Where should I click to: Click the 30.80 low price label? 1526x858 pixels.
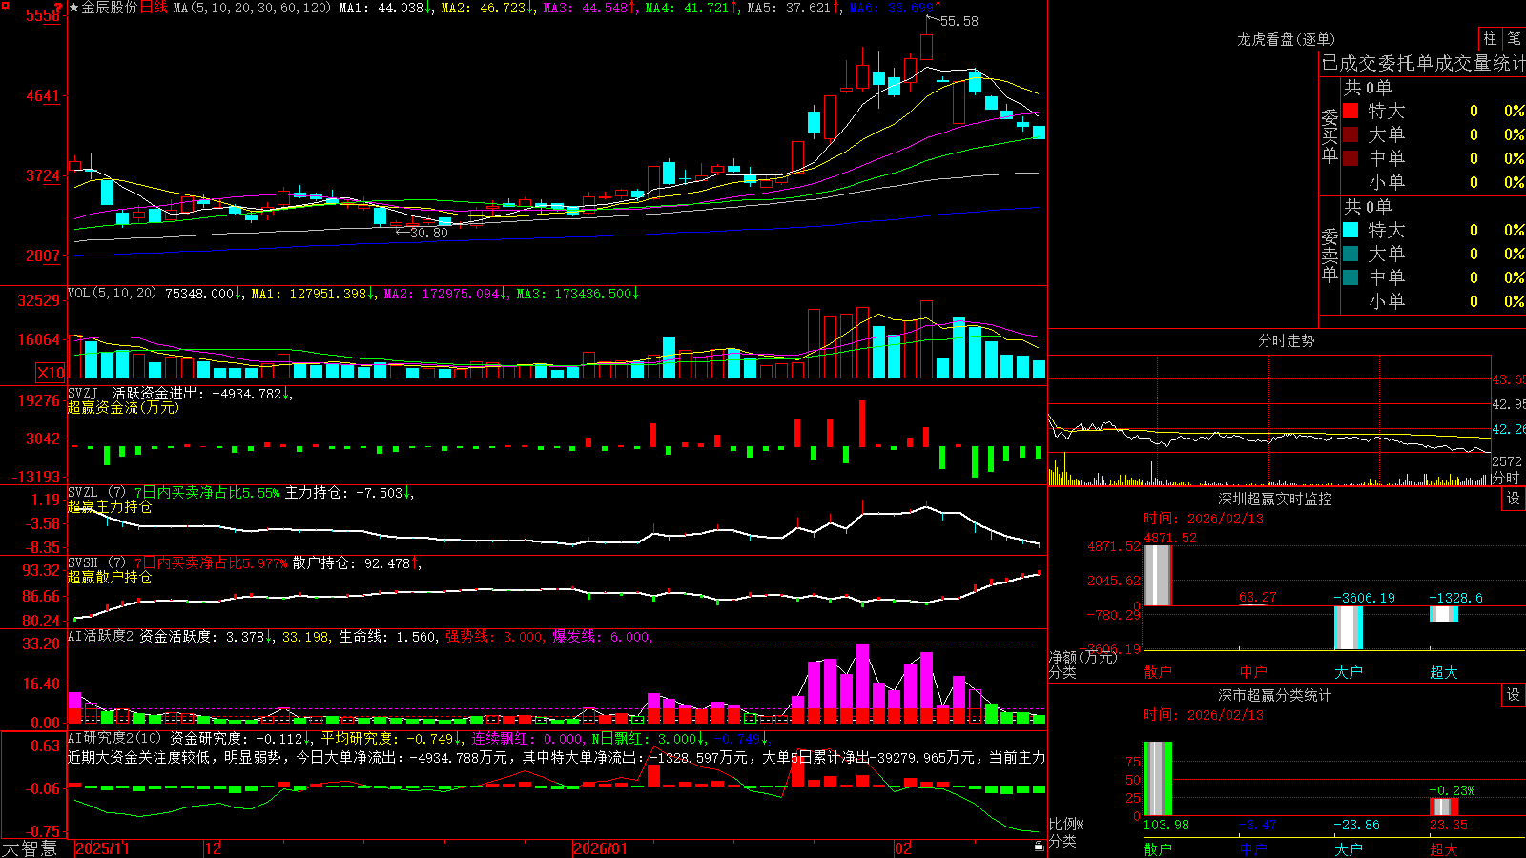point(428,233)
